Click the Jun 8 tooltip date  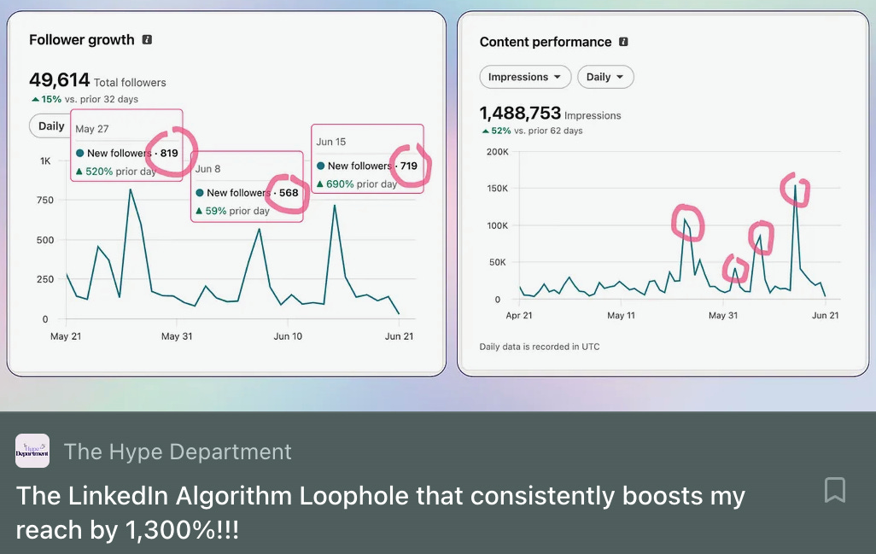point(207,169)
